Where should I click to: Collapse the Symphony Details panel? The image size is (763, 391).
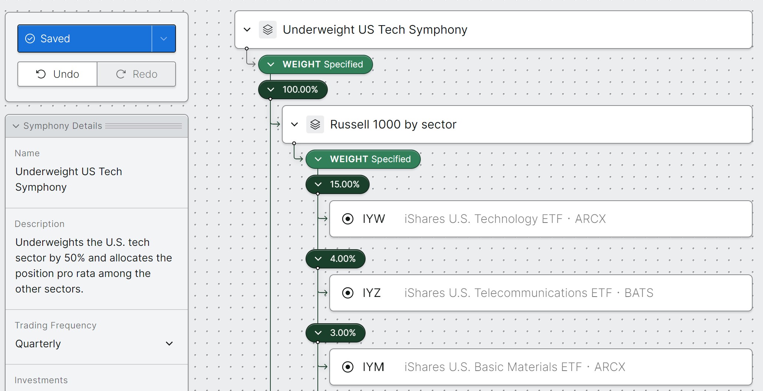[x=16, y=126]
